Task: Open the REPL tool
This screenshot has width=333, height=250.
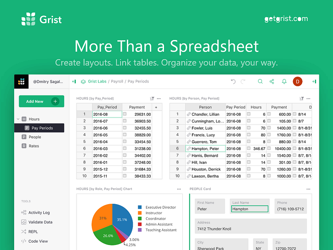Action: [33, 232]
